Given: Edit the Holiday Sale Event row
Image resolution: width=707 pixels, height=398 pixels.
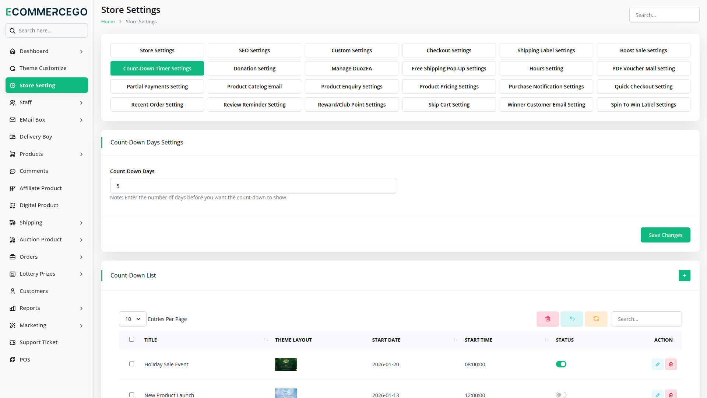Looking at the screenshot, I should (x=658, y=364).
